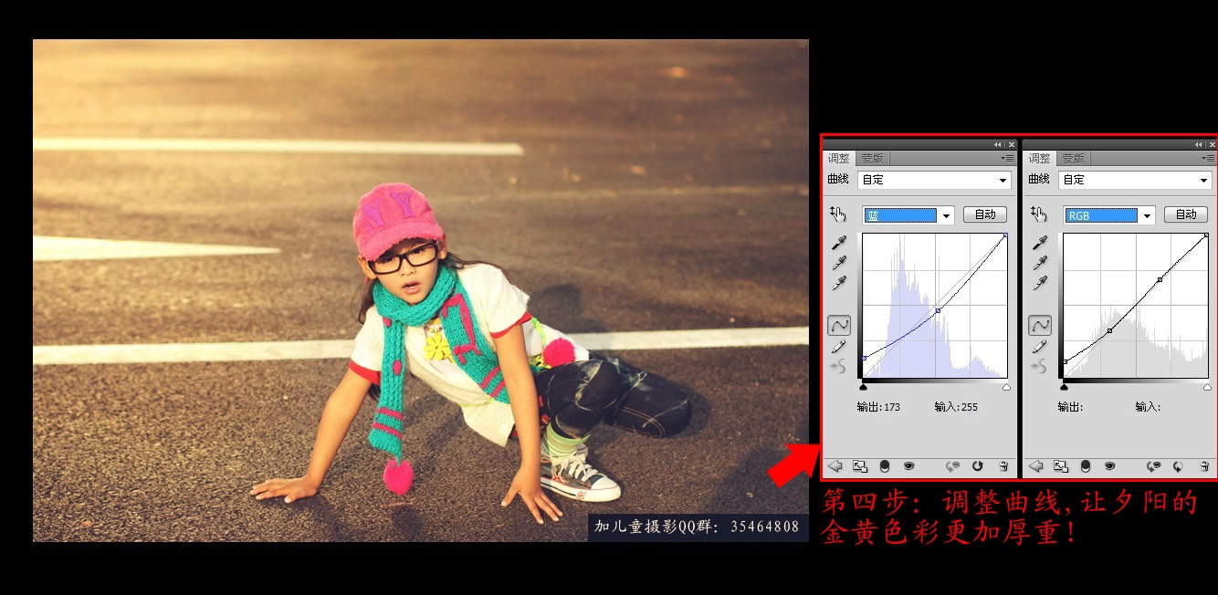Select edit-points curve tool in RGB panel

[1039, 325]
